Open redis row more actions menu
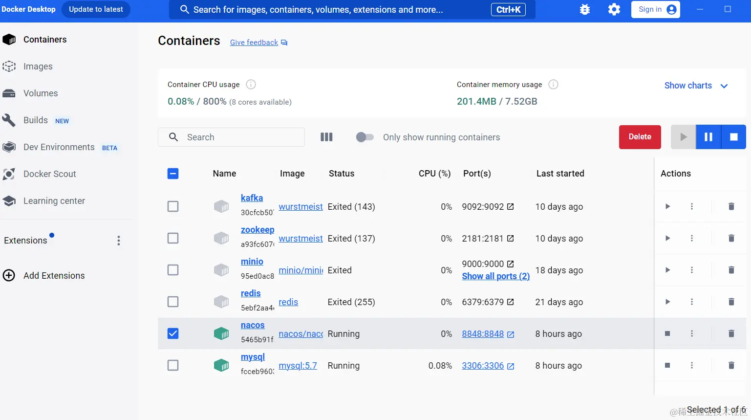The width and height of the screenshot is (751, 420). click(692, 302)
